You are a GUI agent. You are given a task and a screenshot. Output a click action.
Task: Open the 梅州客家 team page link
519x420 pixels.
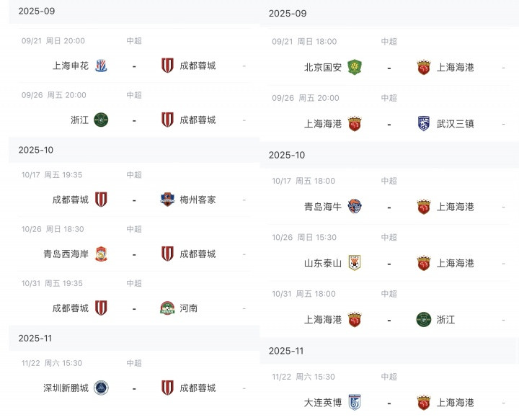pos(198,200)
